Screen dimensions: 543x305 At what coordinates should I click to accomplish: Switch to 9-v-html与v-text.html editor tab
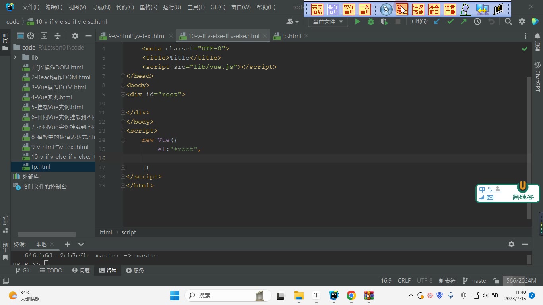(137, 36)
